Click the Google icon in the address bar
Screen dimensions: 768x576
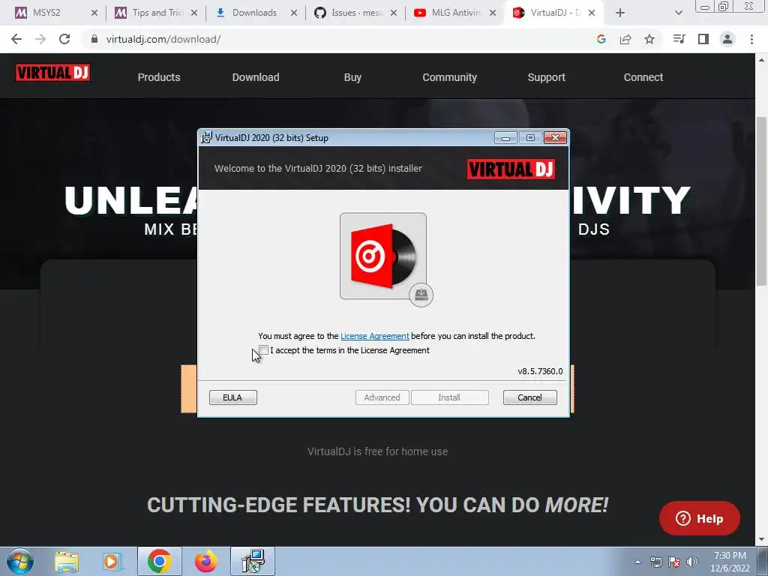point(601,39)
